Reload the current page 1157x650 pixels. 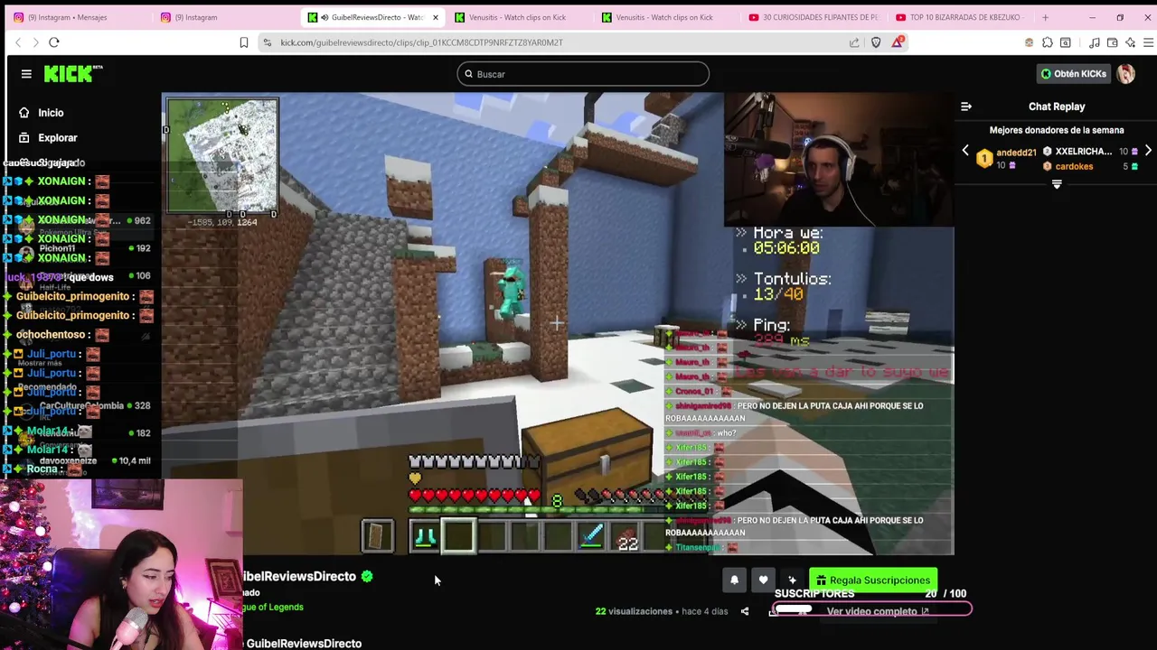click(54, 42)
